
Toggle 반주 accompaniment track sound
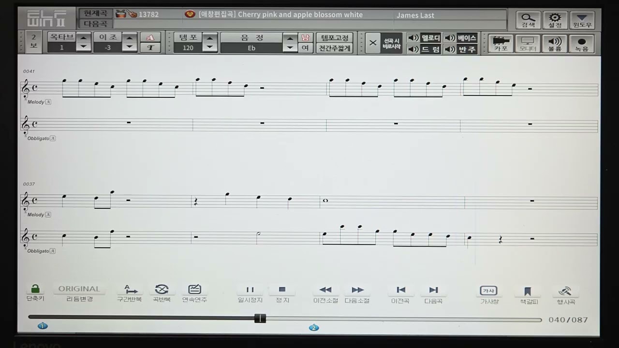click(460, 49)
